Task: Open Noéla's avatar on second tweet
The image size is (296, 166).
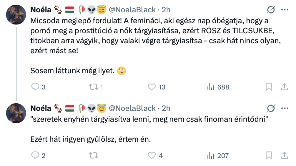Action: [x=16, y=113]
